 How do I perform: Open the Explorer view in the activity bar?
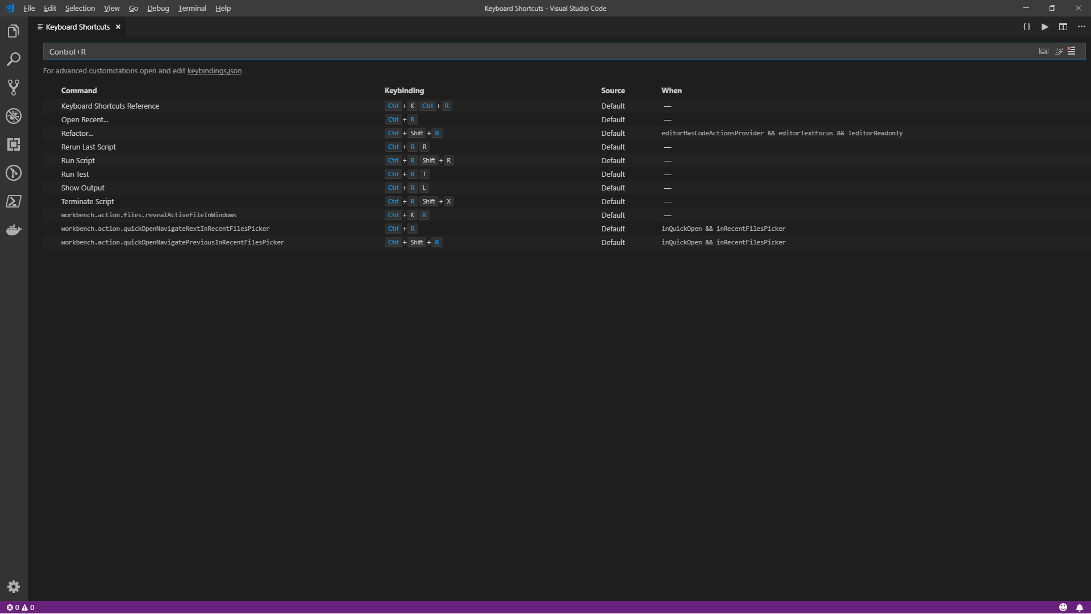click(x=14, y=31)
